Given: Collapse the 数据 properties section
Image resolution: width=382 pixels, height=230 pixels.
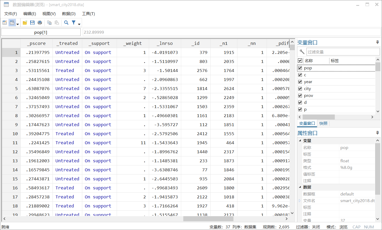Looking at the screenshot, I should pos(300,187).
